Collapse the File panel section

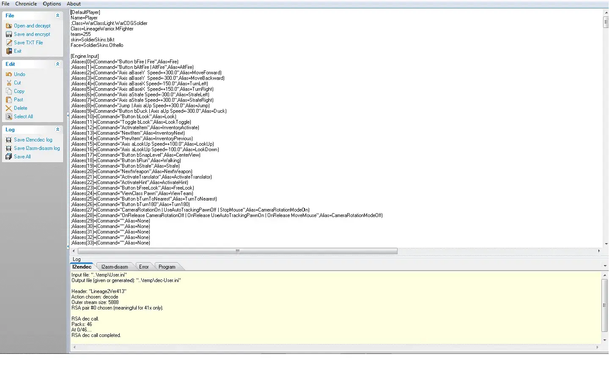pos(58,16)
